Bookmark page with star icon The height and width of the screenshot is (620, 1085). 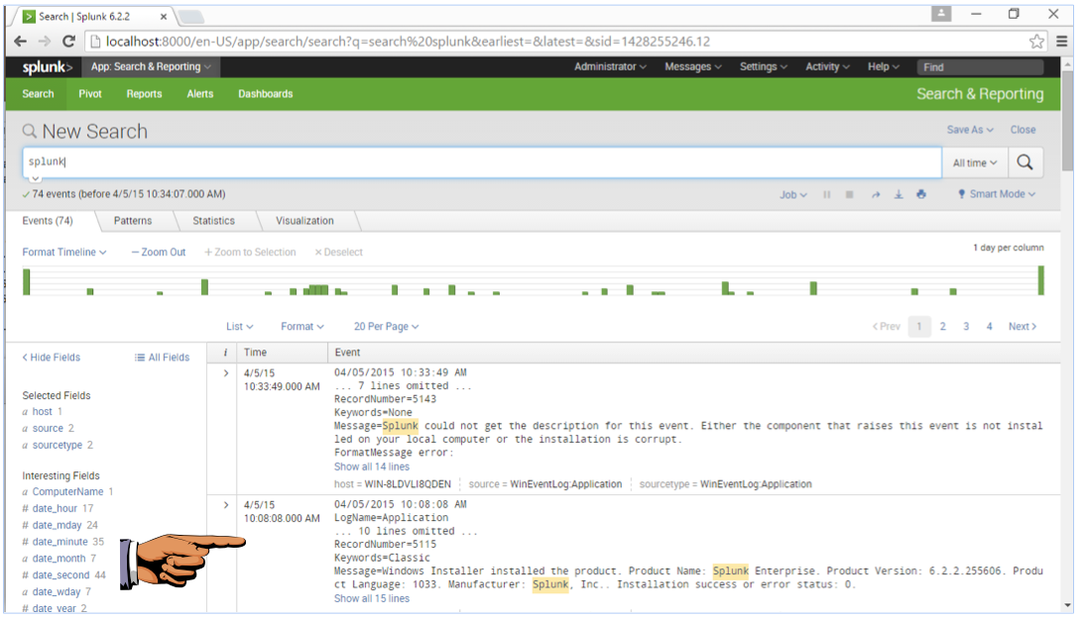coord(1036,42)
